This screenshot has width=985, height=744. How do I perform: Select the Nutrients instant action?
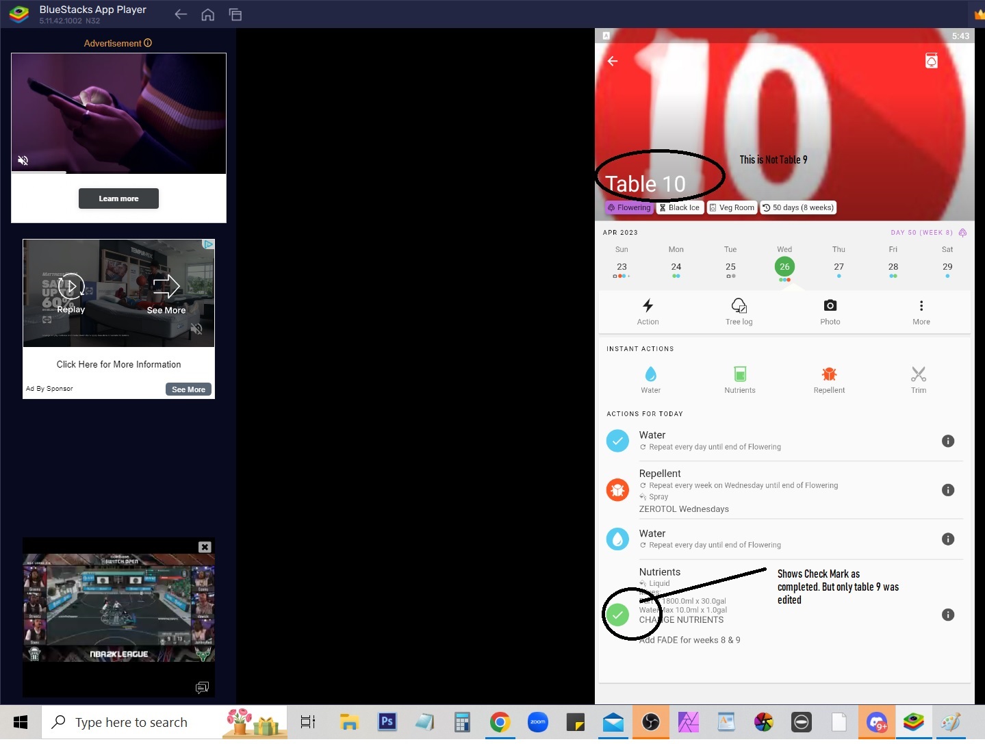740,380
